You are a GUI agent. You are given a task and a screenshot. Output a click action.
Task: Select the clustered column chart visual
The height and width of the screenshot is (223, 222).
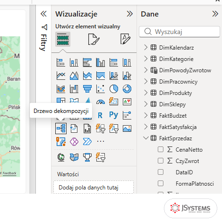pos(101,62)
